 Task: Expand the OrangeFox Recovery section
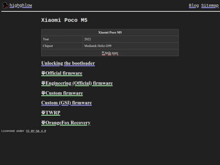[x=66, y=123]
